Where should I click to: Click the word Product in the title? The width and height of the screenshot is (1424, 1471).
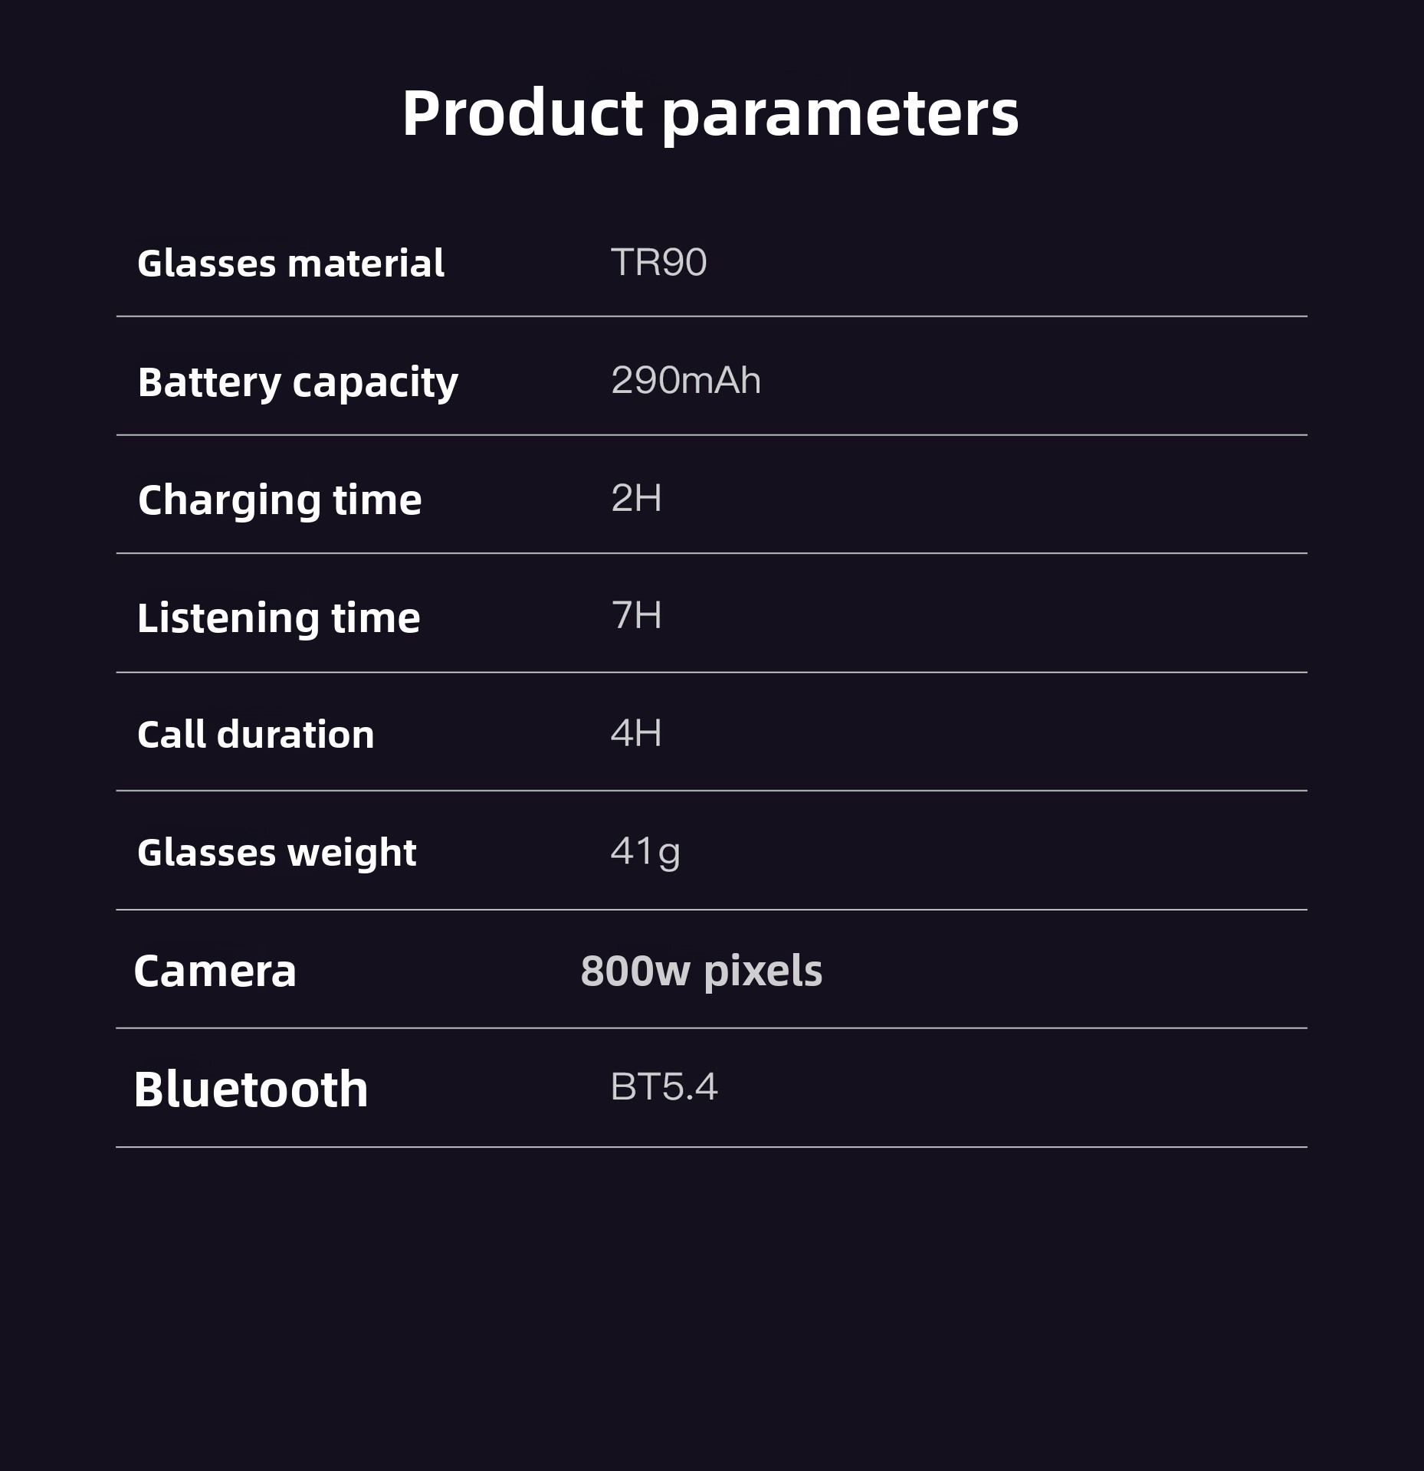(522, 113)
